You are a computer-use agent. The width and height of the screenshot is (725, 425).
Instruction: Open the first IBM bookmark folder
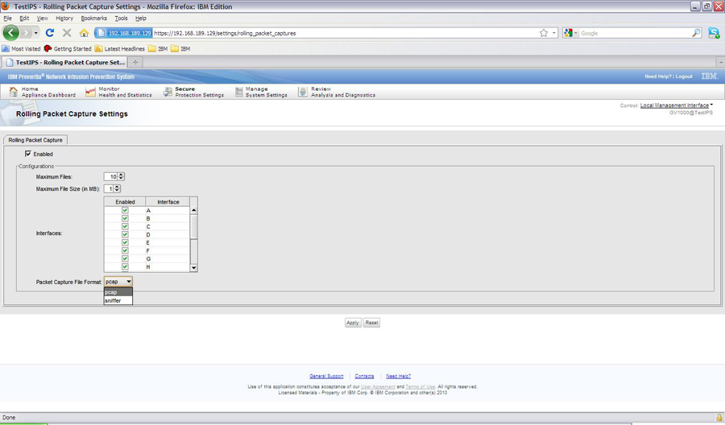(158, 48)
